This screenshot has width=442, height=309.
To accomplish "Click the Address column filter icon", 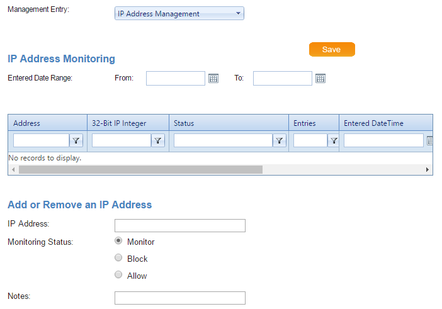I will point(76,141).
